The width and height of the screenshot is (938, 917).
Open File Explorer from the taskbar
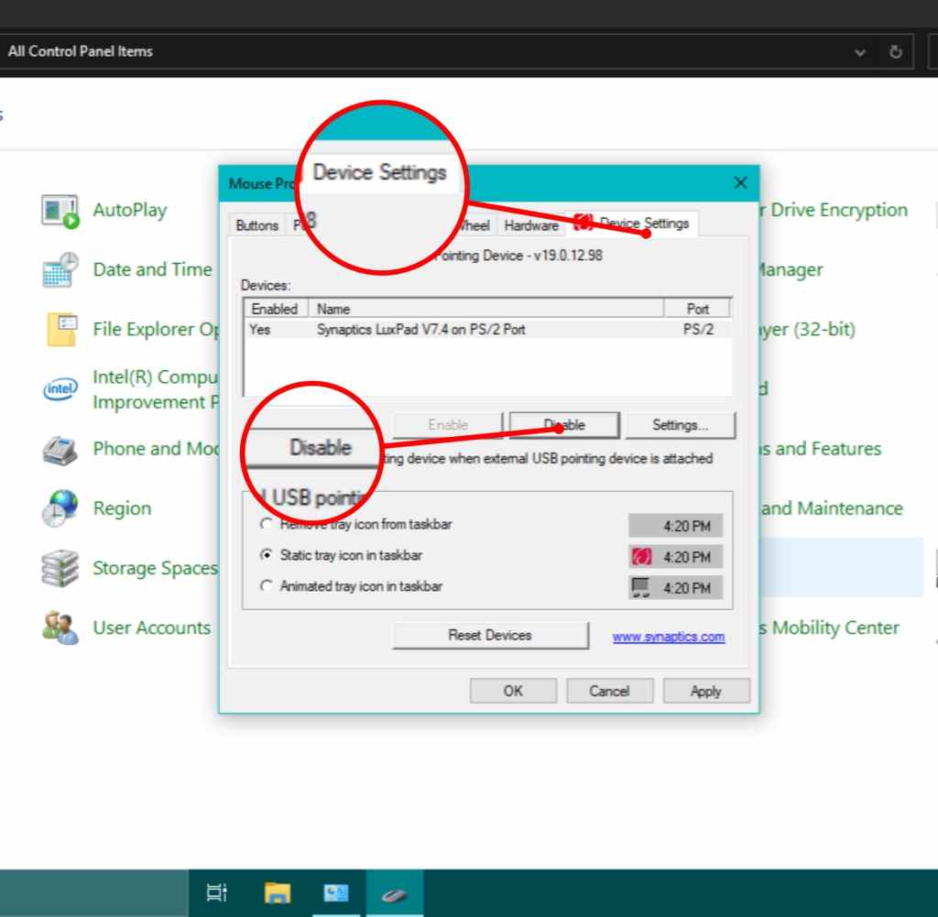tap(276, 892)
